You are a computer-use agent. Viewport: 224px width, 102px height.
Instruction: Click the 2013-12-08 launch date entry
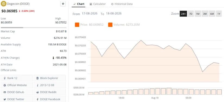tap(49, 85)
